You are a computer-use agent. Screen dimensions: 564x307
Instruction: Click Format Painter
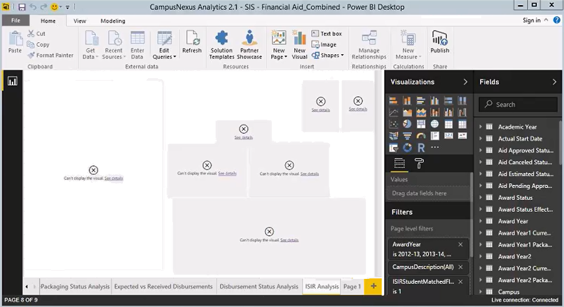pos(51,55)
